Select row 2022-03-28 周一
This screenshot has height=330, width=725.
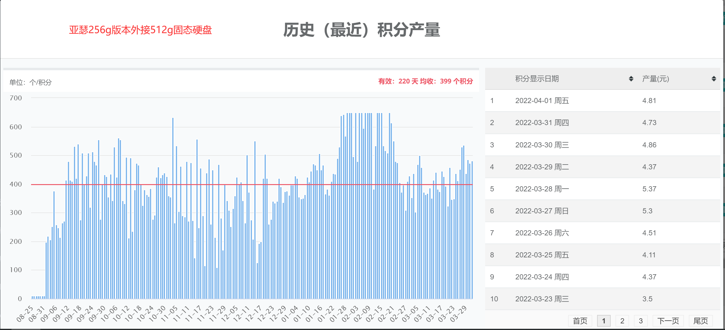[603, 189]
